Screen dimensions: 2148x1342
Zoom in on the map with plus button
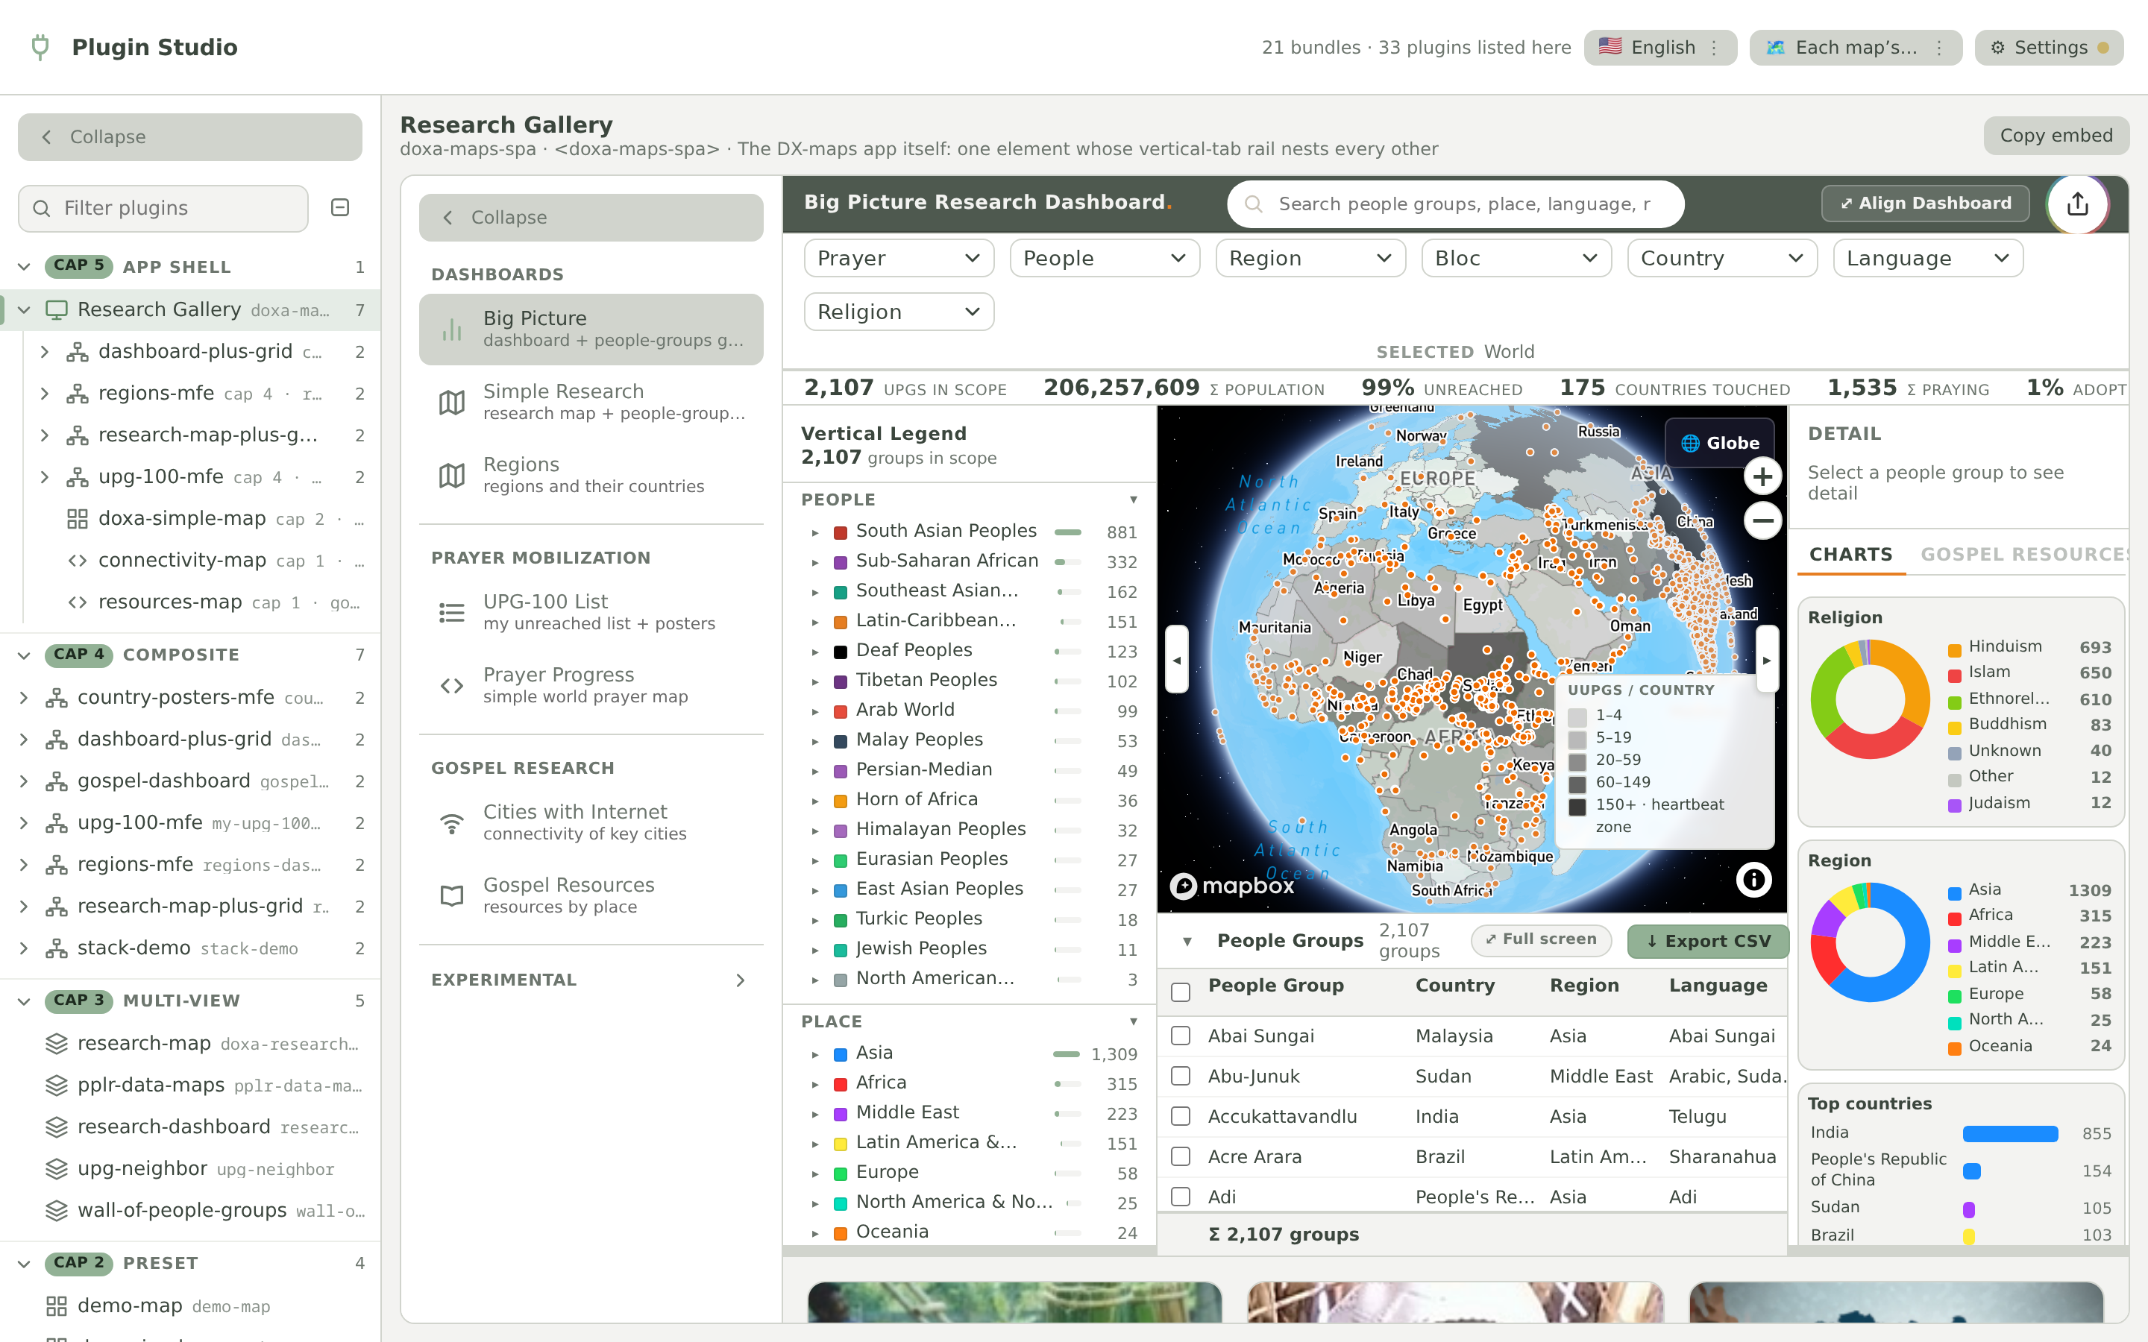point(1762,476)
